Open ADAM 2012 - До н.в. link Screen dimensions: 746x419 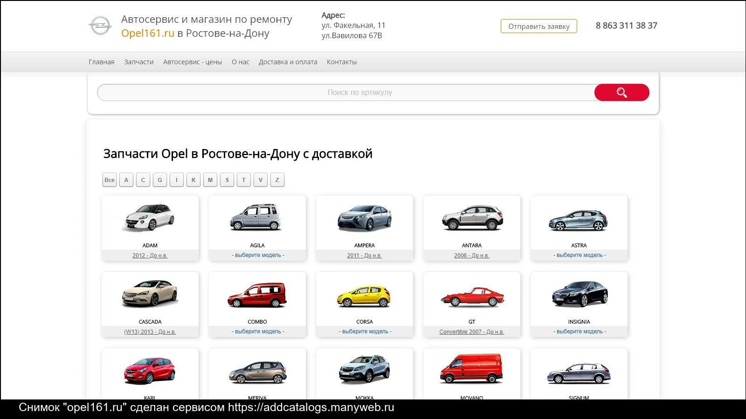[150, 256]
